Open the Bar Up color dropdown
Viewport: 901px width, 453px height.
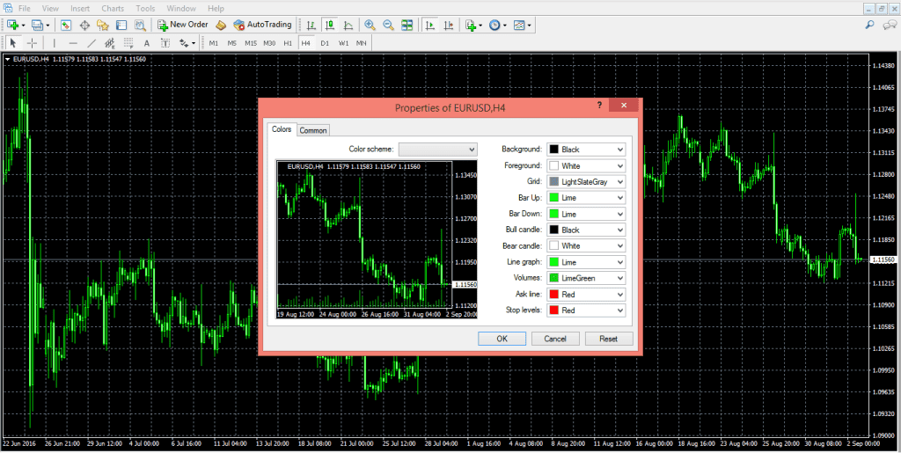click(x=586, y=198)
